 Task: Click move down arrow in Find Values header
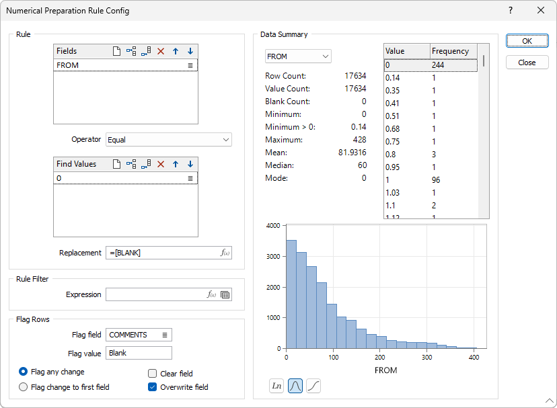[190, 164]
